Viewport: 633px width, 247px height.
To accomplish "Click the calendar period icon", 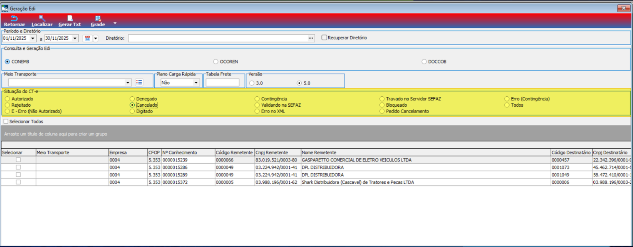I will point(88,38).
